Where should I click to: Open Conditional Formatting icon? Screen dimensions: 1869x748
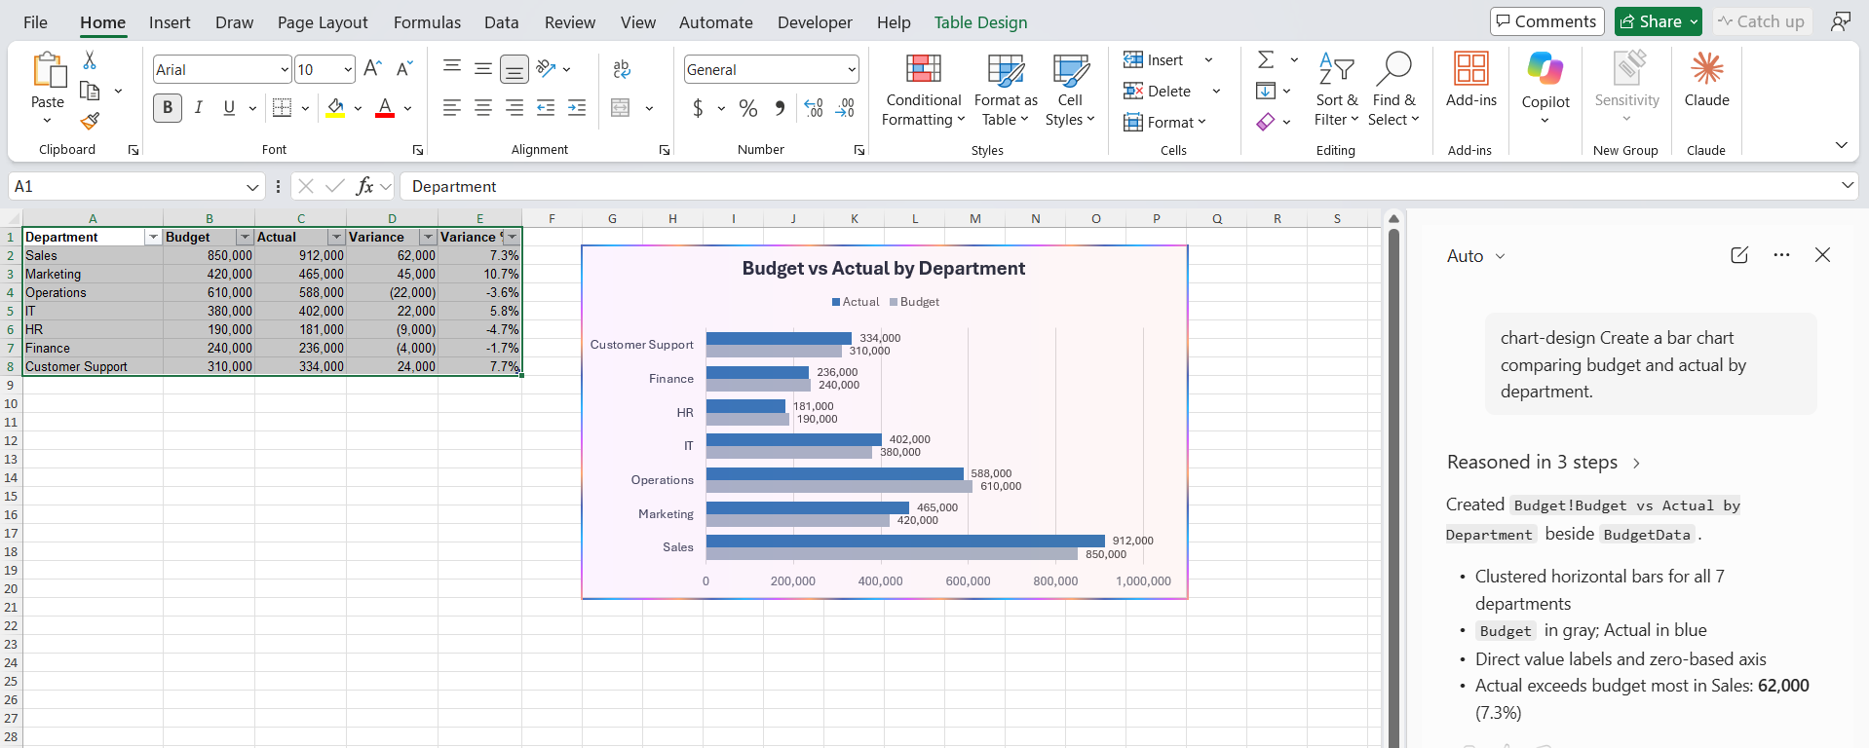pos(924,69)
